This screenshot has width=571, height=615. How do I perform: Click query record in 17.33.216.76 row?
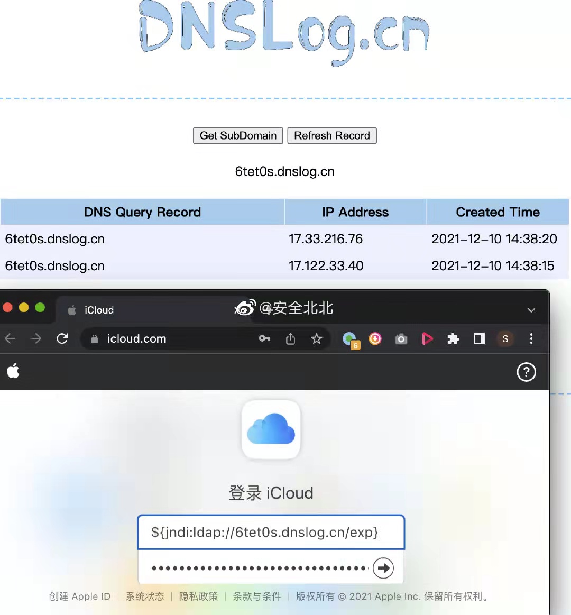(x=55, y=239)
